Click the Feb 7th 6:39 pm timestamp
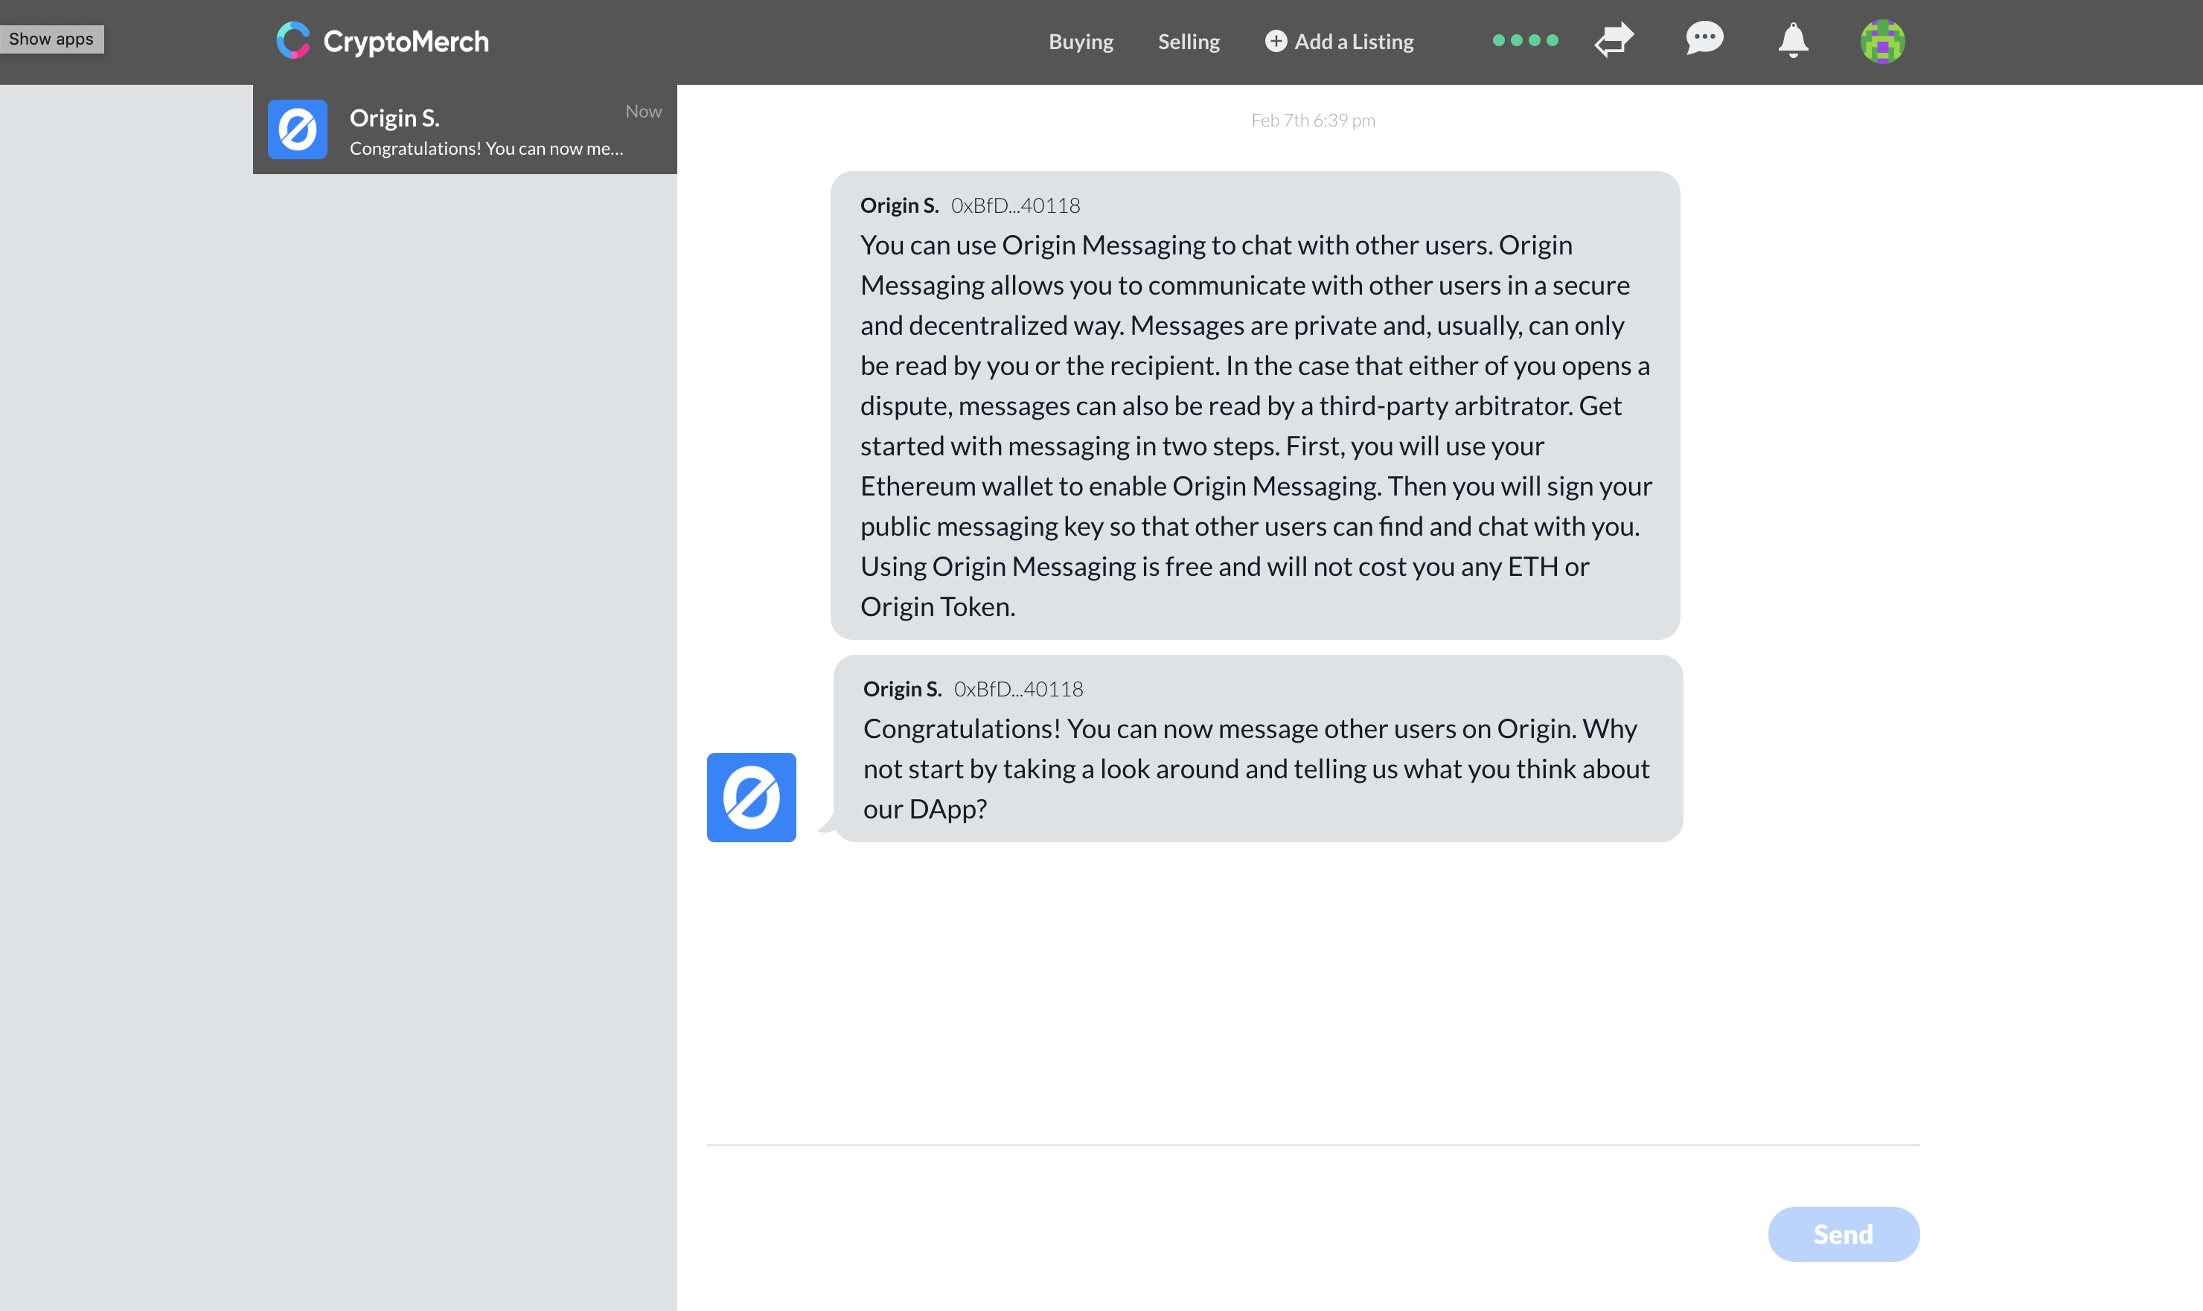This screenshot has height=1311, width=2203. pyautogui.click(x=1313, y=120)
